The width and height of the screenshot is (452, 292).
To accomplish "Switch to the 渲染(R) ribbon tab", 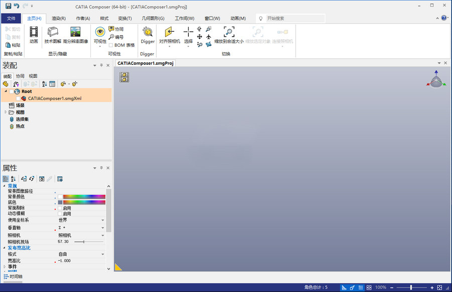I will 59,18.
